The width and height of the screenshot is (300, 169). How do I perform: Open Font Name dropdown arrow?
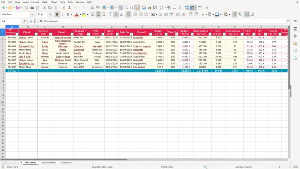32,14
